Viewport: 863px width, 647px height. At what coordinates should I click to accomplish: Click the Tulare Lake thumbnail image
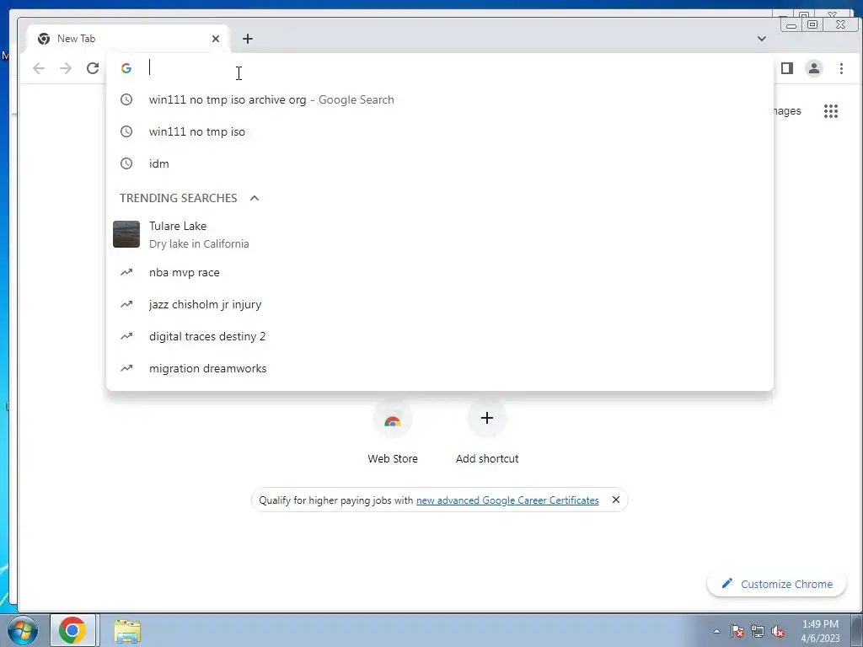coord(126,234)
